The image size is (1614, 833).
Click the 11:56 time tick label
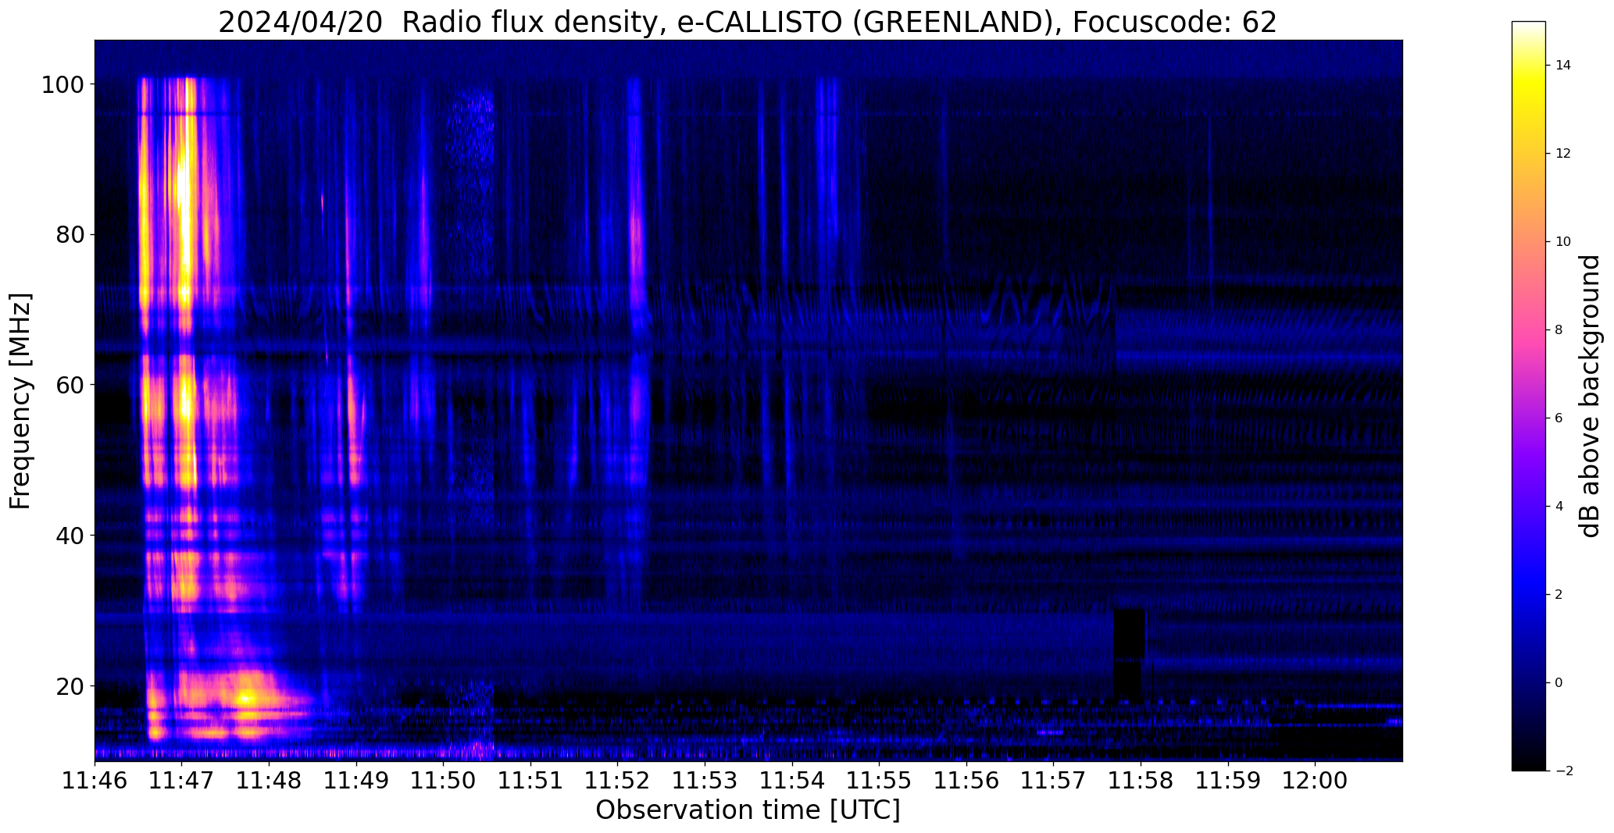point(967,781)
